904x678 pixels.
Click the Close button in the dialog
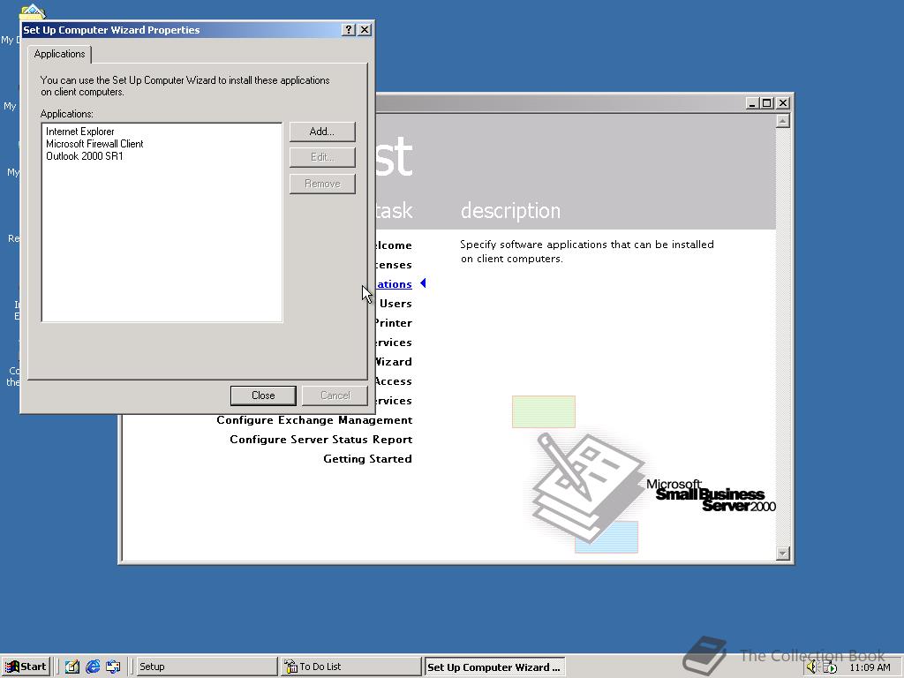click(x=263, y=395)
